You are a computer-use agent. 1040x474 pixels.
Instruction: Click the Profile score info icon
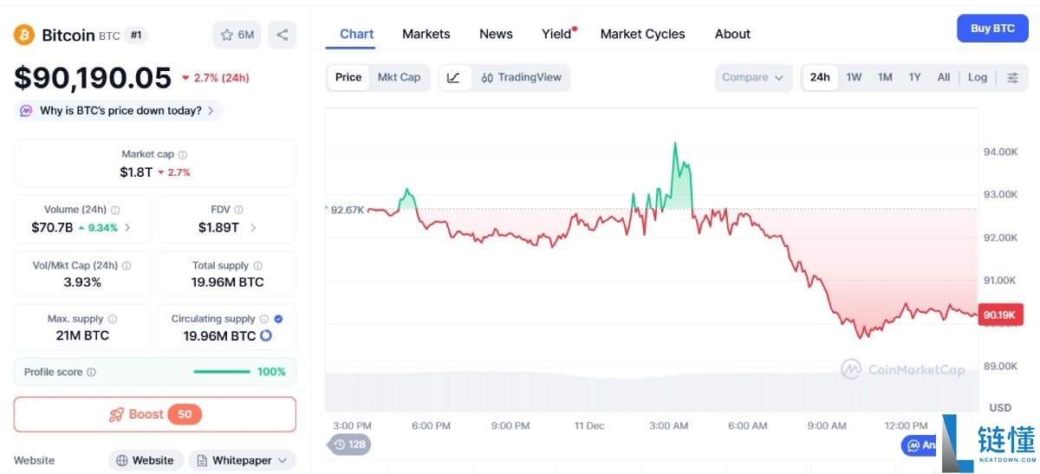point(92,373)
